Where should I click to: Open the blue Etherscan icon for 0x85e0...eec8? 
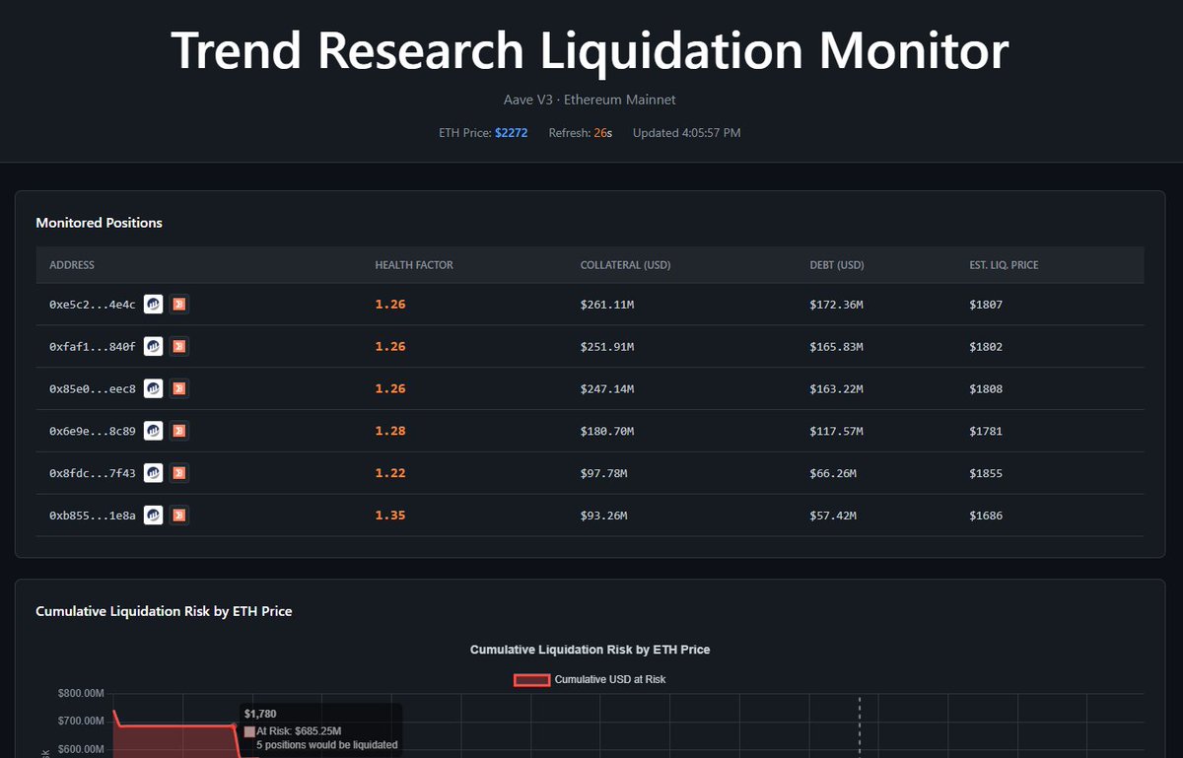(153, 389)
